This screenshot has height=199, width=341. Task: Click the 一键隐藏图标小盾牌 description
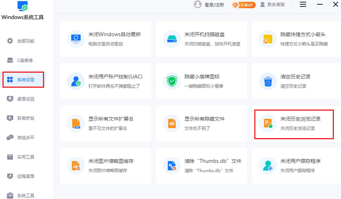pyautogui.click(x=204, y=86)
